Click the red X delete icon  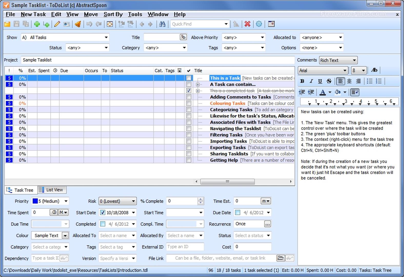tap(247, 24)
